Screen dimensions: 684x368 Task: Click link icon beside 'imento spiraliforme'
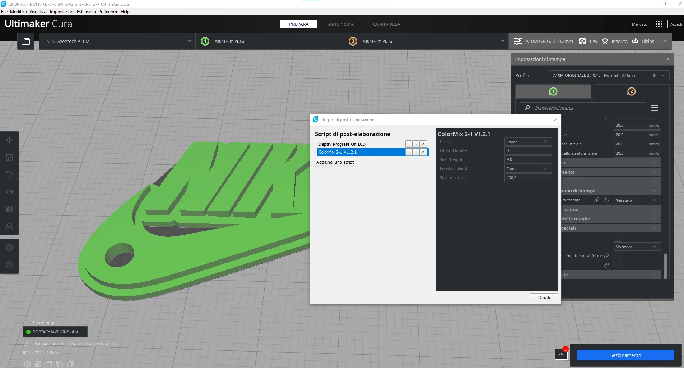coord(606,256)
